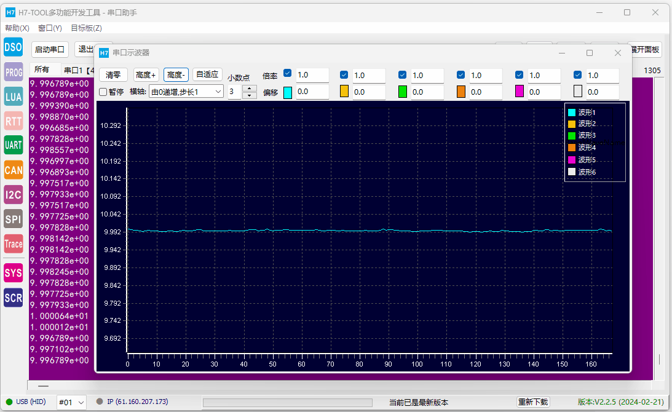
Task: Pick the orange waveform 4 color swatch
Action: pos(461,92)
